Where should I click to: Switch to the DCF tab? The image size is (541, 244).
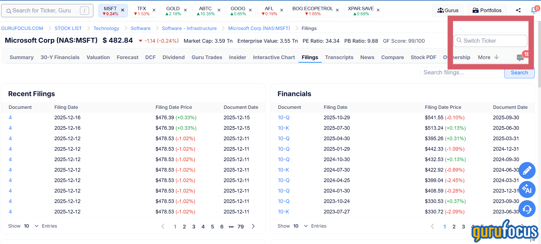(150, 57)
